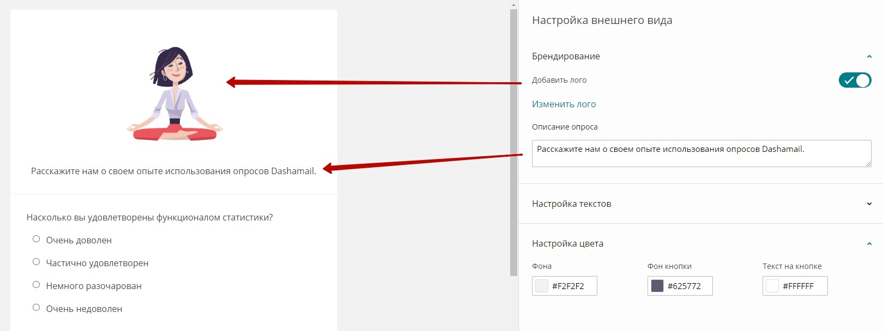The image size is (883, 331).
Task: Collapse the "Настройка цвета" section chevron
Action: tap(869, 244)
